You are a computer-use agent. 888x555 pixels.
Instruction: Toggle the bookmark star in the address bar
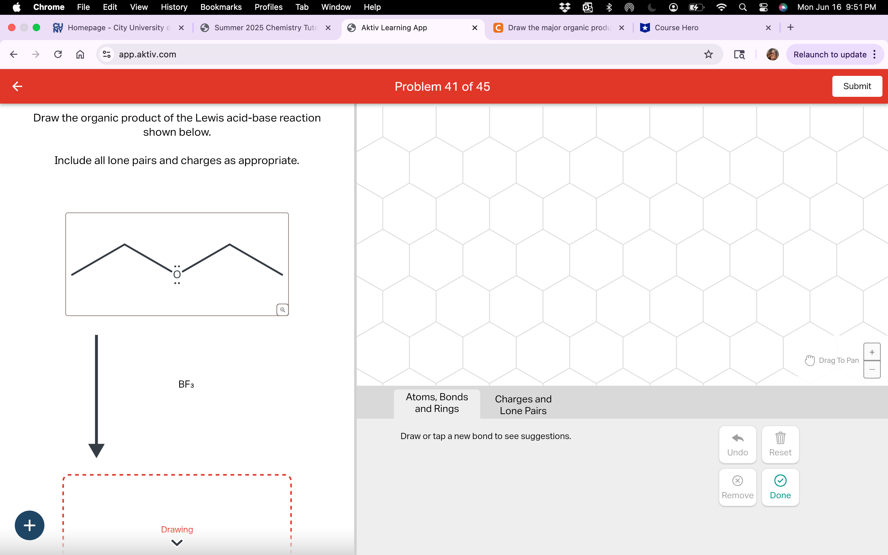(708, 54)
